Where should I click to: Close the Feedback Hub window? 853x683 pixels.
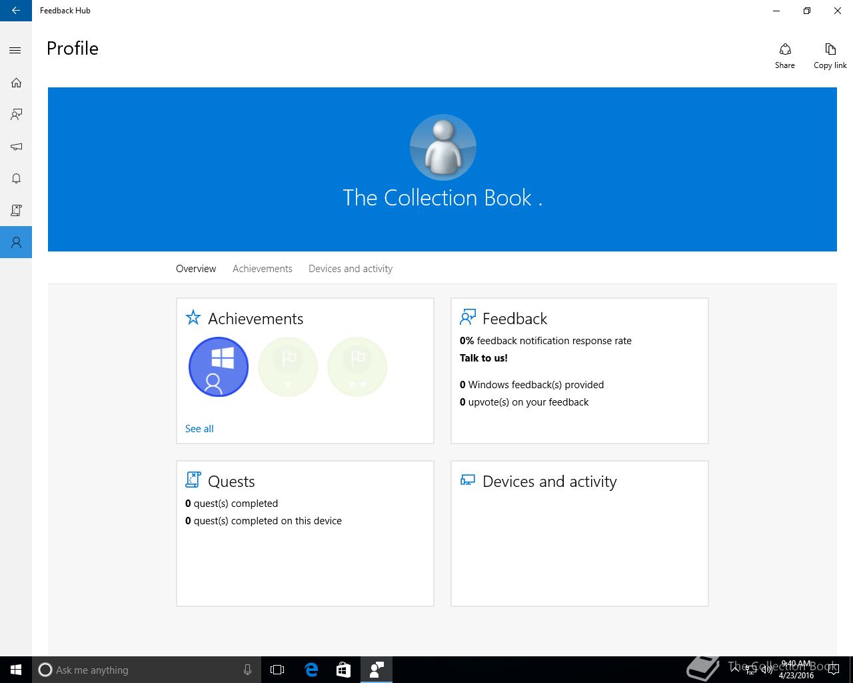[838, 11]
